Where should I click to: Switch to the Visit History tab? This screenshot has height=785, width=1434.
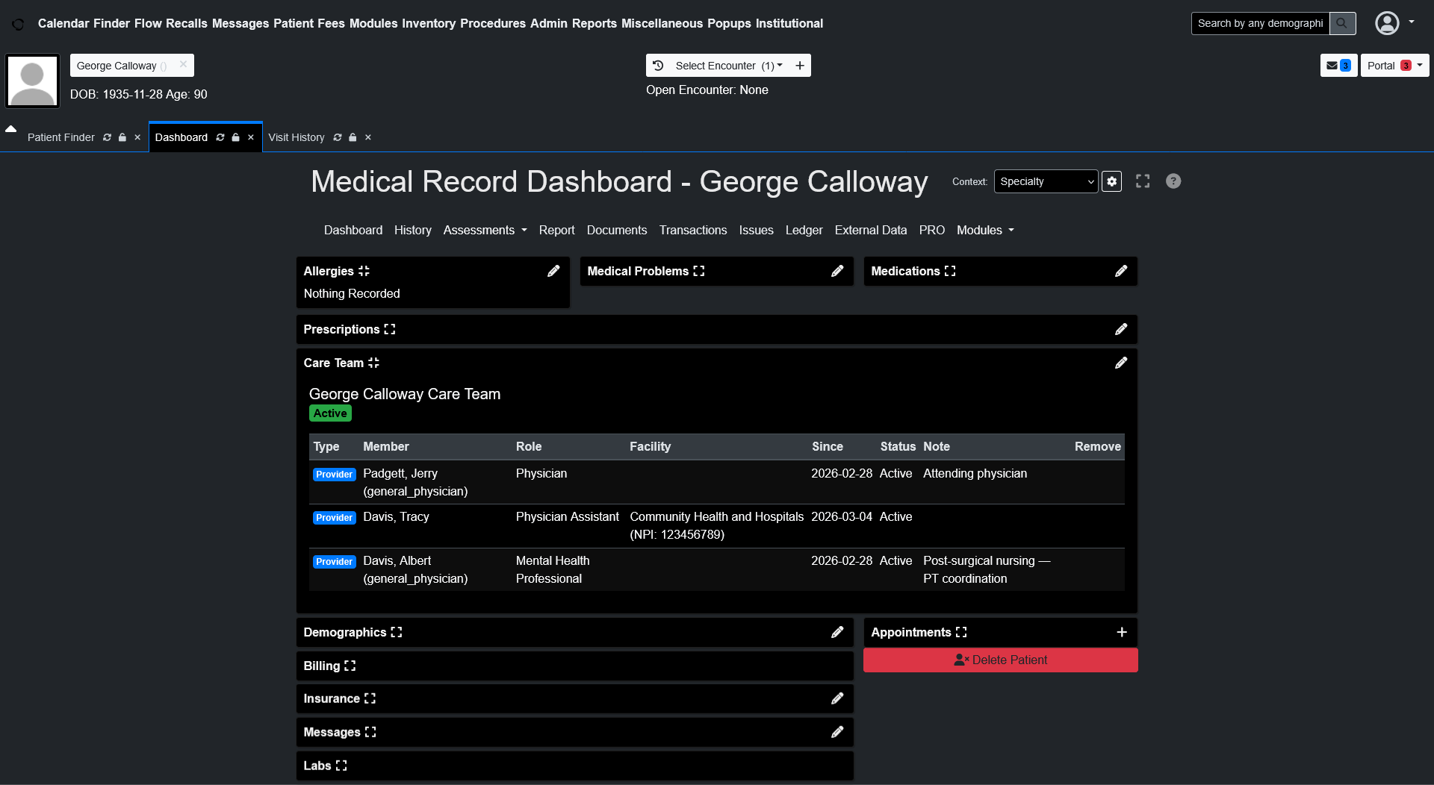[296, 138]
